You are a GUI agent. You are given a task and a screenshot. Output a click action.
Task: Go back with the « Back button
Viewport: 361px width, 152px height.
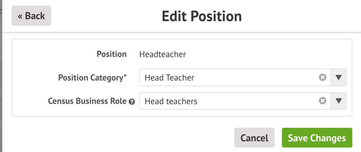[31, 16]
